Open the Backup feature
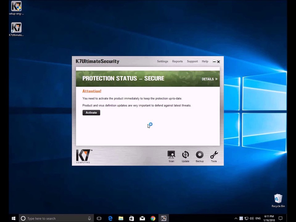The image size is (296, 222). point(199,157)
